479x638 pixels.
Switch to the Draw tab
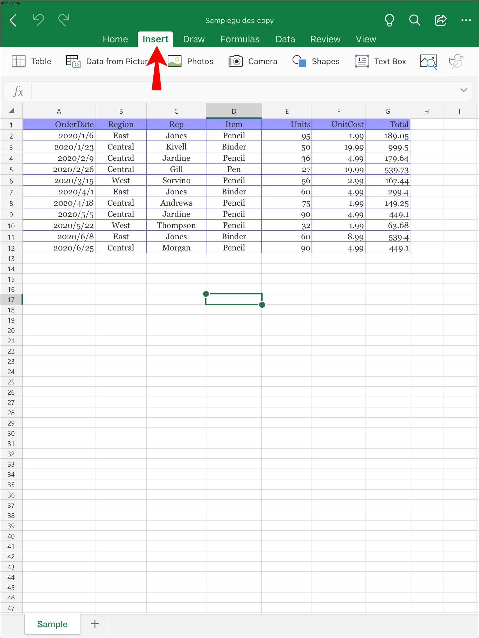coord(194,39)
